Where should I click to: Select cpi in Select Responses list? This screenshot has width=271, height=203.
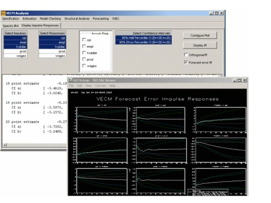53,38
